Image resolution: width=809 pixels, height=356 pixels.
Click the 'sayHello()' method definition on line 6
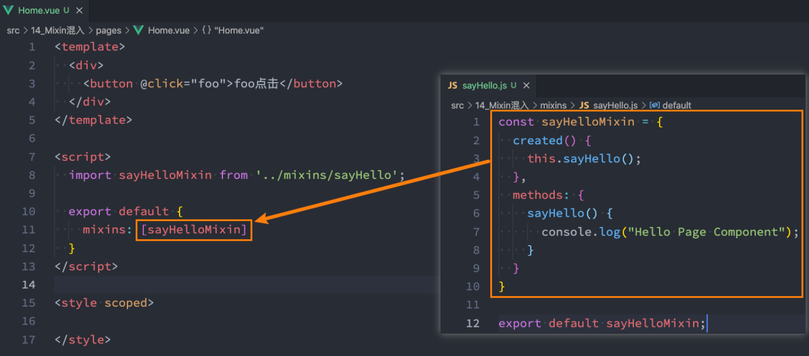[x=563, y=213]
